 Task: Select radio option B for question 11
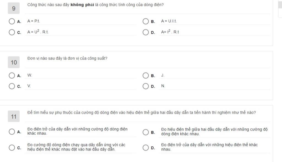(x=146, y=132)
